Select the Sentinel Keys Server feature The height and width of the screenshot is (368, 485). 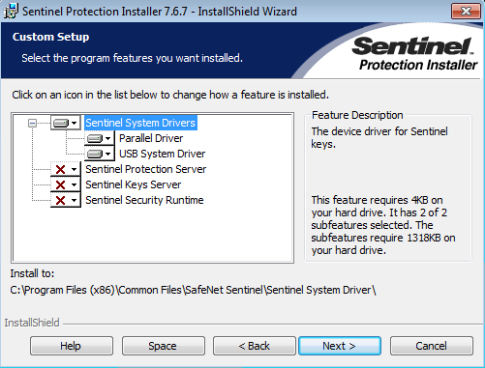pos(133,184)
